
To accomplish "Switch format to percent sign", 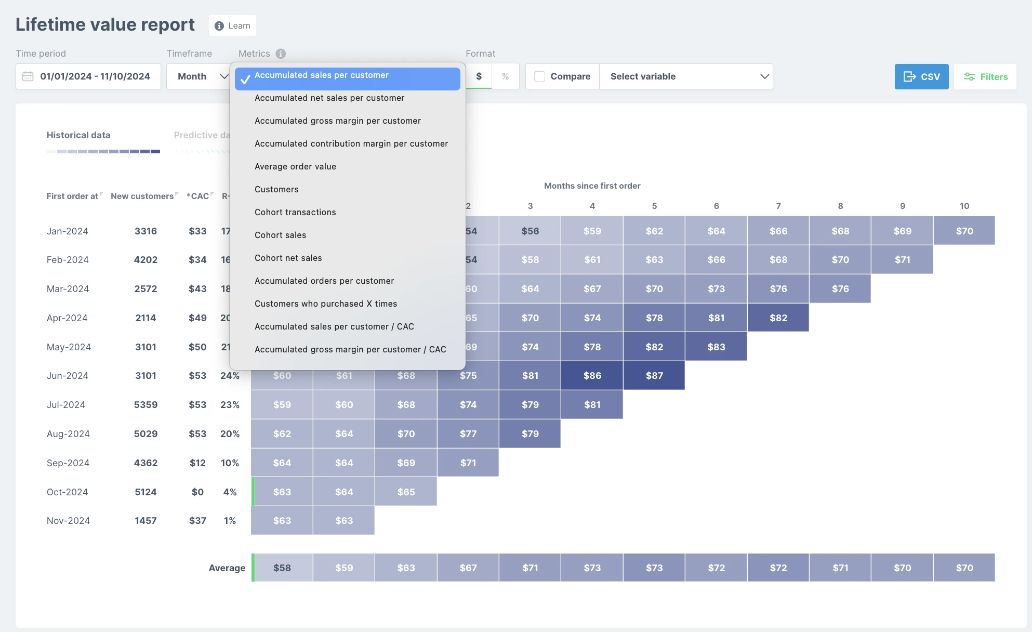I will 505,76.
